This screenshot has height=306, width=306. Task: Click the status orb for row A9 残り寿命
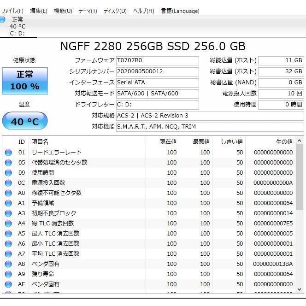(8, 274)
